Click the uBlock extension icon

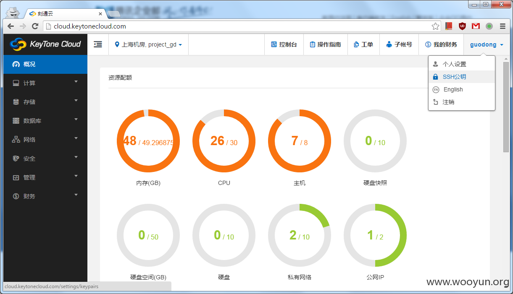pyautogui.click(x=462, y=26)
